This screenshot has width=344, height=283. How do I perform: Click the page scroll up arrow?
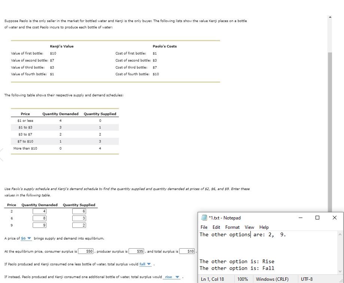[x=330, y=17]
